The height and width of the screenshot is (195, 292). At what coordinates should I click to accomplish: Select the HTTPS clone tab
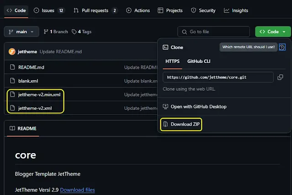[x=172, y=62]
